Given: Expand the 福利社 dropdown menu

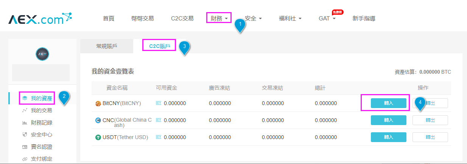Looking at the screenshot, I should (x=290, y=18).
